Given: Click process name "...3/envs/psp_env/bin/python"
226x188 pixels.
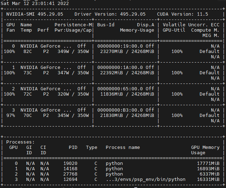Looking at the screenshot, I should (146, 179).
